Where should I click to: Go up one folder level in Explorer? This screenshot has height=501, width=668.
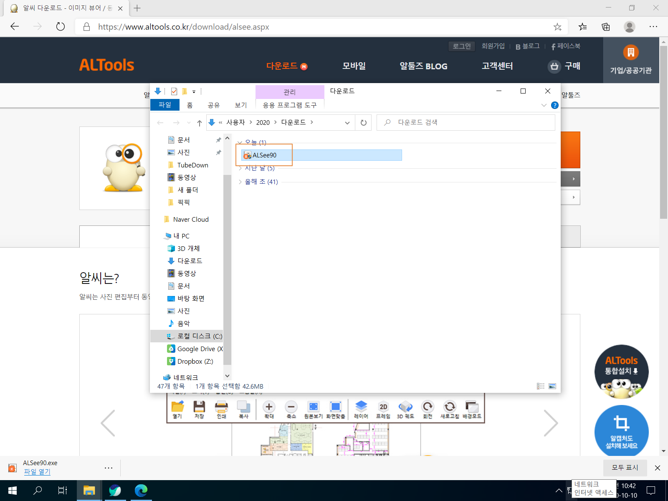(200, 123)
